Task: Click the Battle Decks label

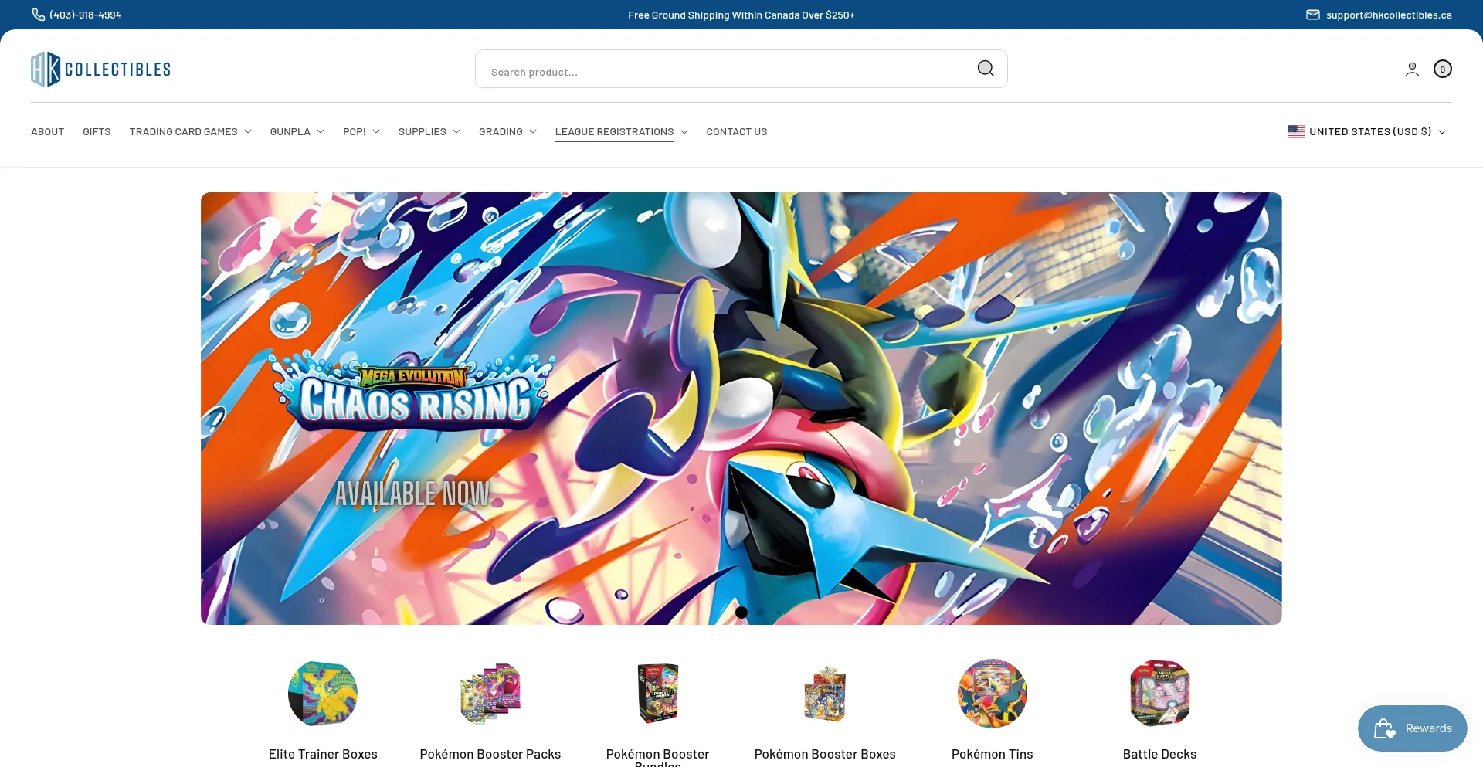Action: 1159,754
